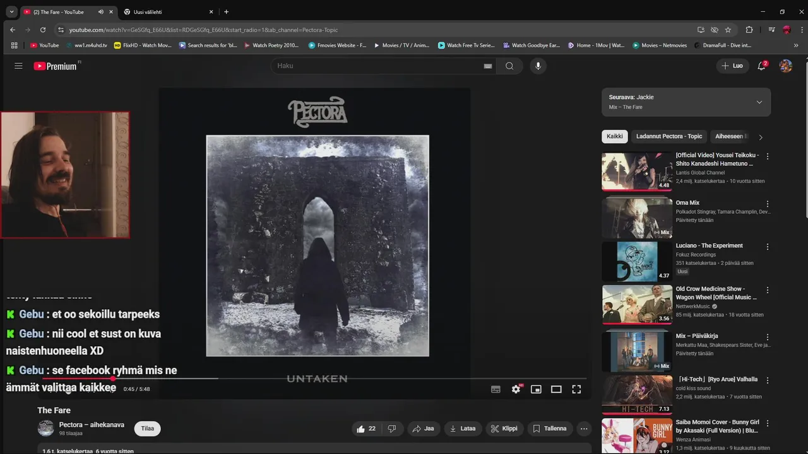Switch to the Uusi välilehti tab
The width and height of the screenshot is (808, 454).
pyautogui.click(x=168, y=12)
